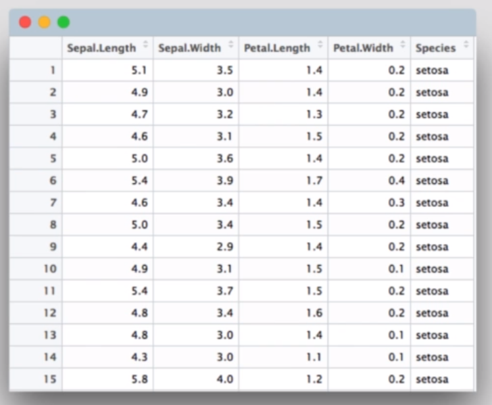Select Sepal.Length value 5.4 in row 11
492x405 pixels.
click(108, 291)
